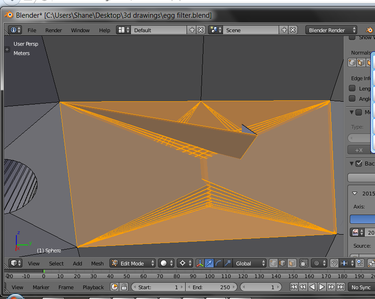Switch to face select mode
This screenshot has width=375, height=299.
coord(292,263)
